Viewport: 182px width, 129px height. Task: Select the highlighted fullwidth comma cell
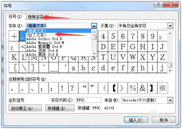tap(22, 36)
